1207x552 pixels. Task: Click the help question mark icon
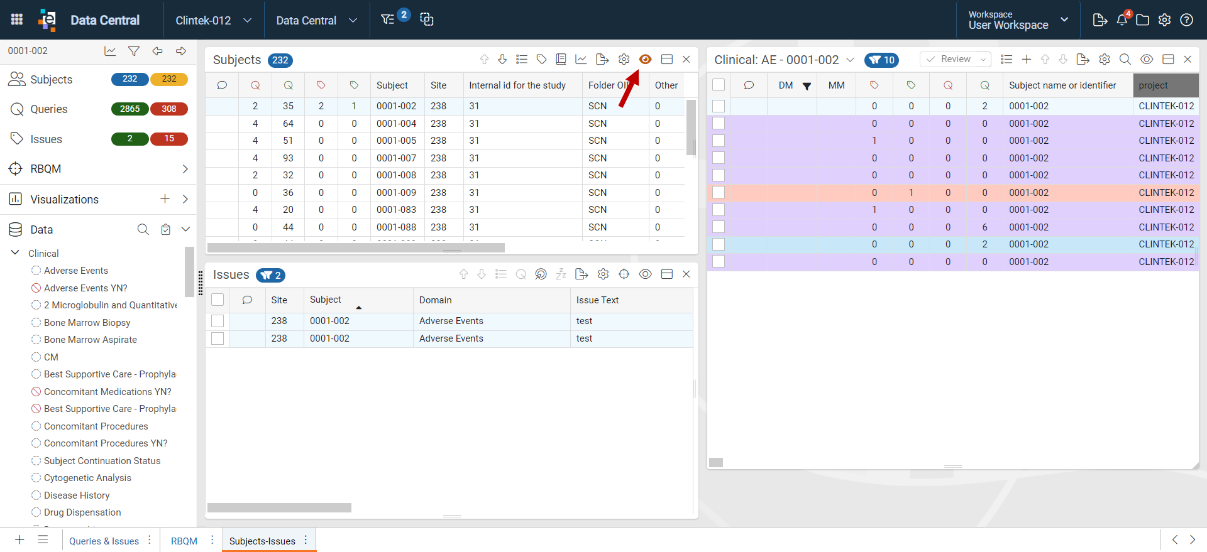tap(1187, 20)
